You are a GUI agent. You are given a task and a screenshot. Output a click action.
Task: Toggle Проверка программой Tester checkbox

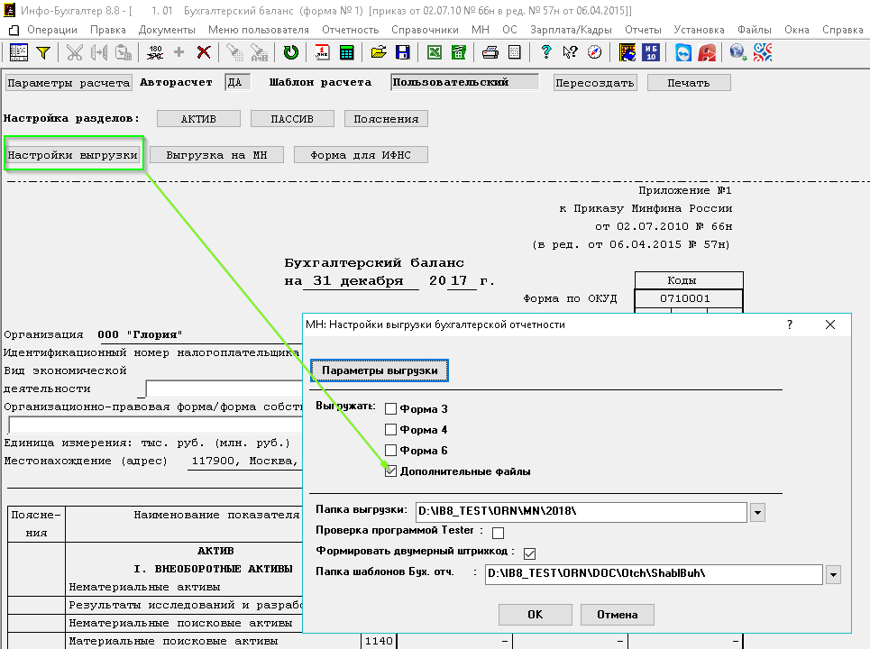click(499, 533)
